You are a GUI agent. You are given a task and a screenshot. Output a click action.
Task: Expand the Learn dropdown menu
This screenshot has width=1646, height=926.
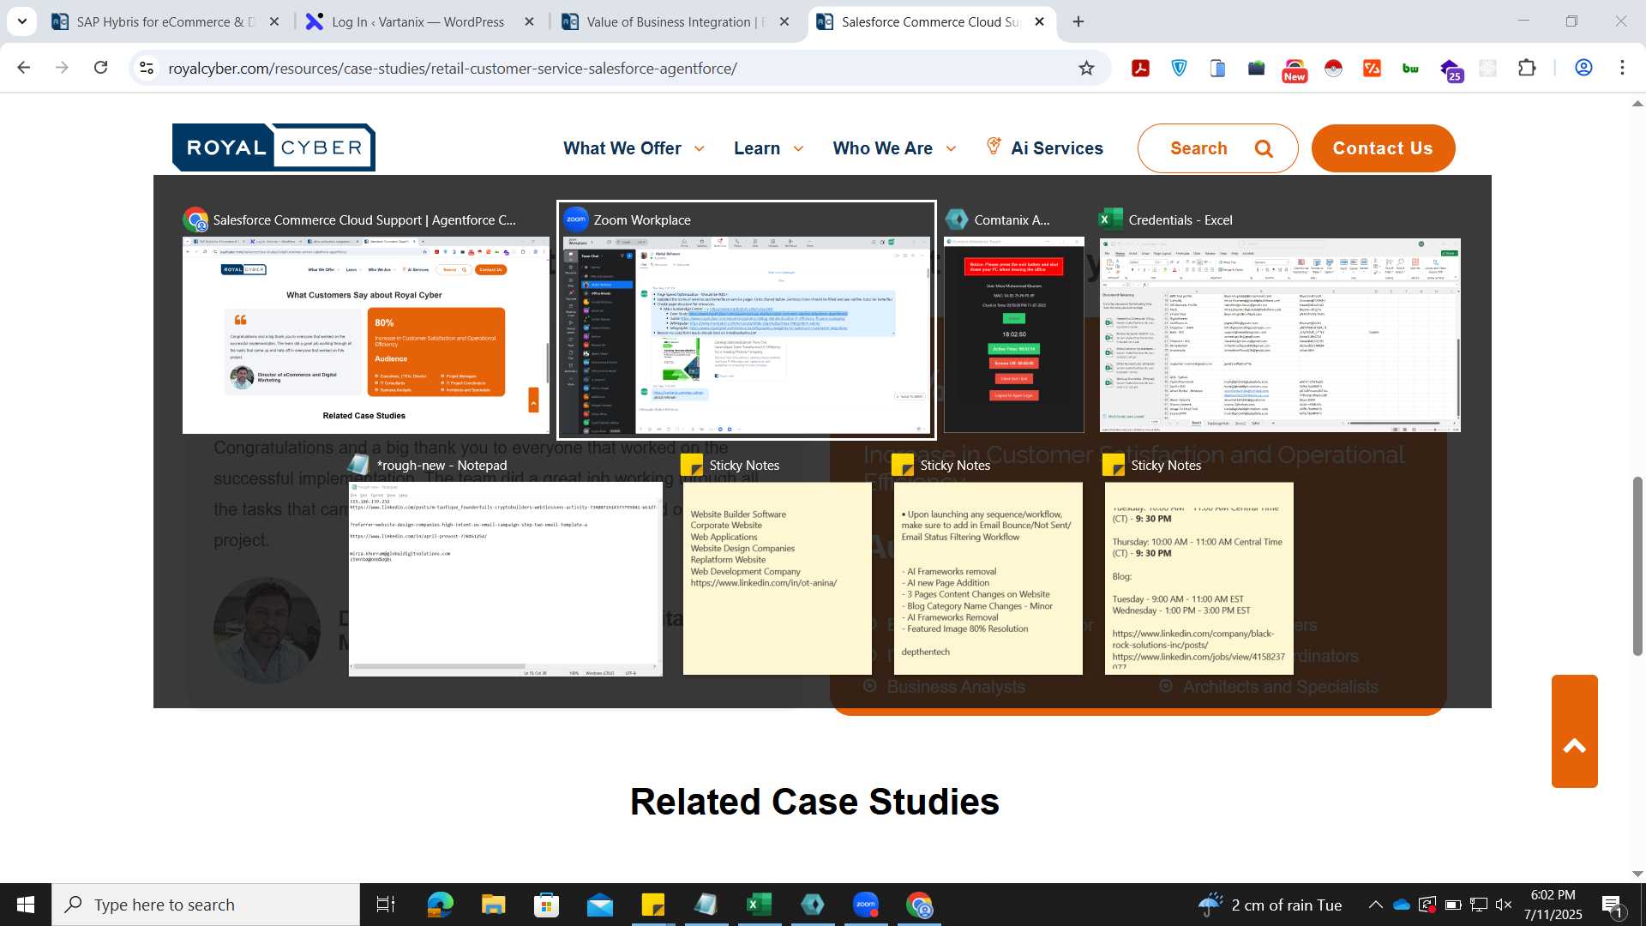tap(768, 148)
